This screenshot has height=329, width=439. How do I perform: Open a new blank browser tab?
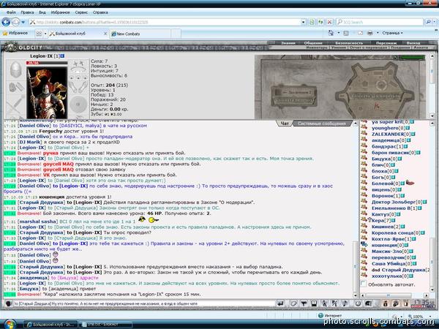176,34
